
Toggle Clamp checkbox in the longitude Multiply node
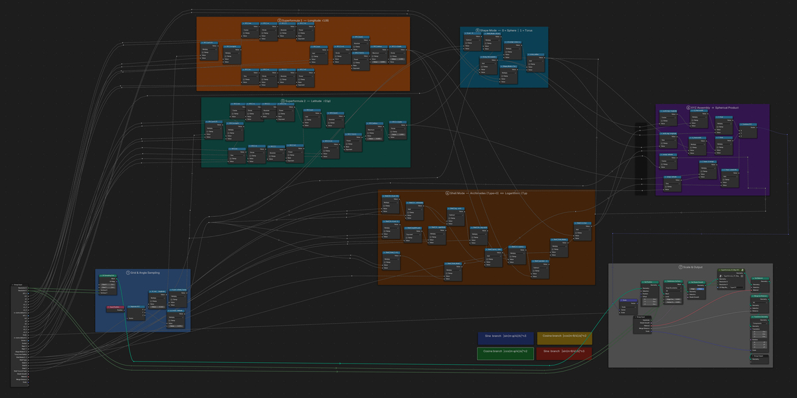tap(151, 301)
